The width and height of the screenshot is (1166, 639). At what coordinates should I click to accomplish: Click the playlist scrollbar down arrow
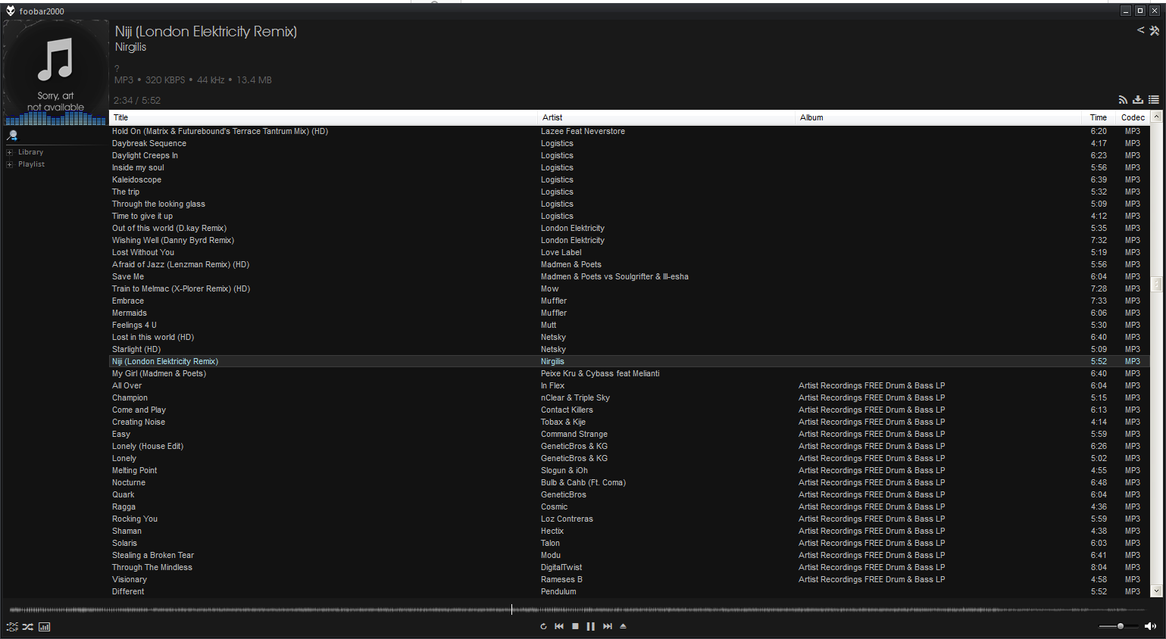point(1156,591)
